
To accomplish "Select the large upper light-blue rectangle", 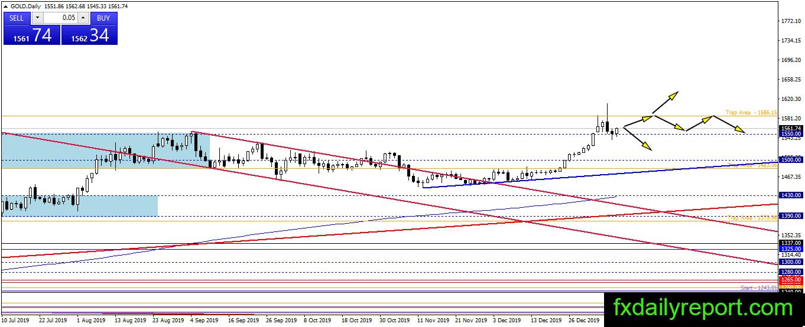I will click(105, 151).
